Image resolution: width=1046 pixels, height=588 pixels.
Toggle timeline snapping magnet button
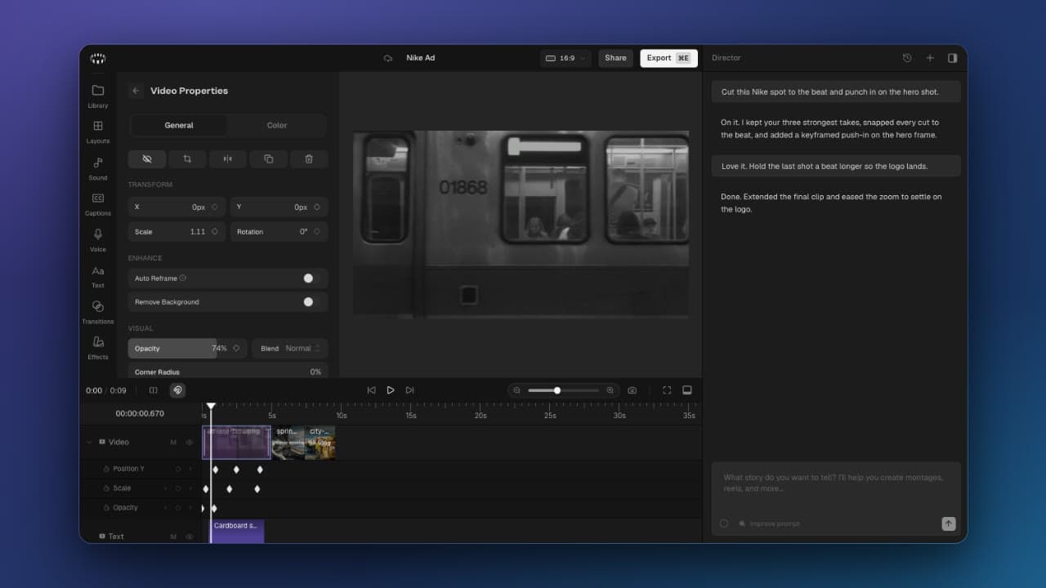coord(177,390)
